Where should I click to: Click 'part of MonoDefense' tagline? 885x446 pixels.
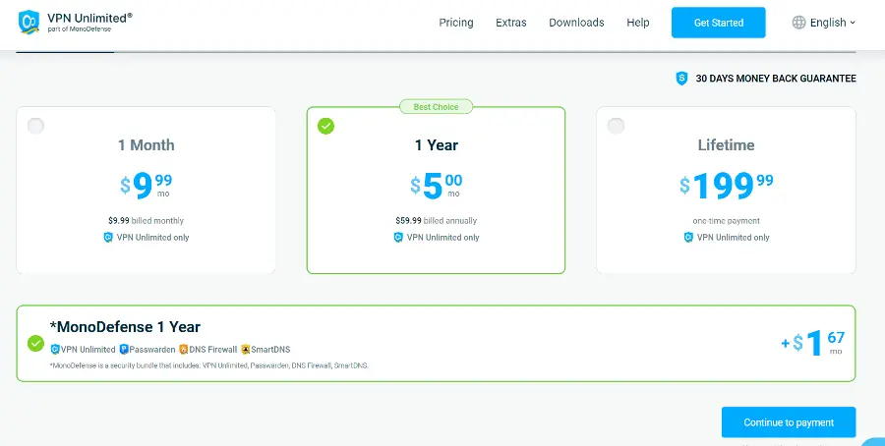point(79,28)
